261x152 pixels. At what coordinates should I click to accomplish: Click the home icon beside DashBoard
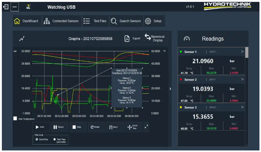point(17,21)
